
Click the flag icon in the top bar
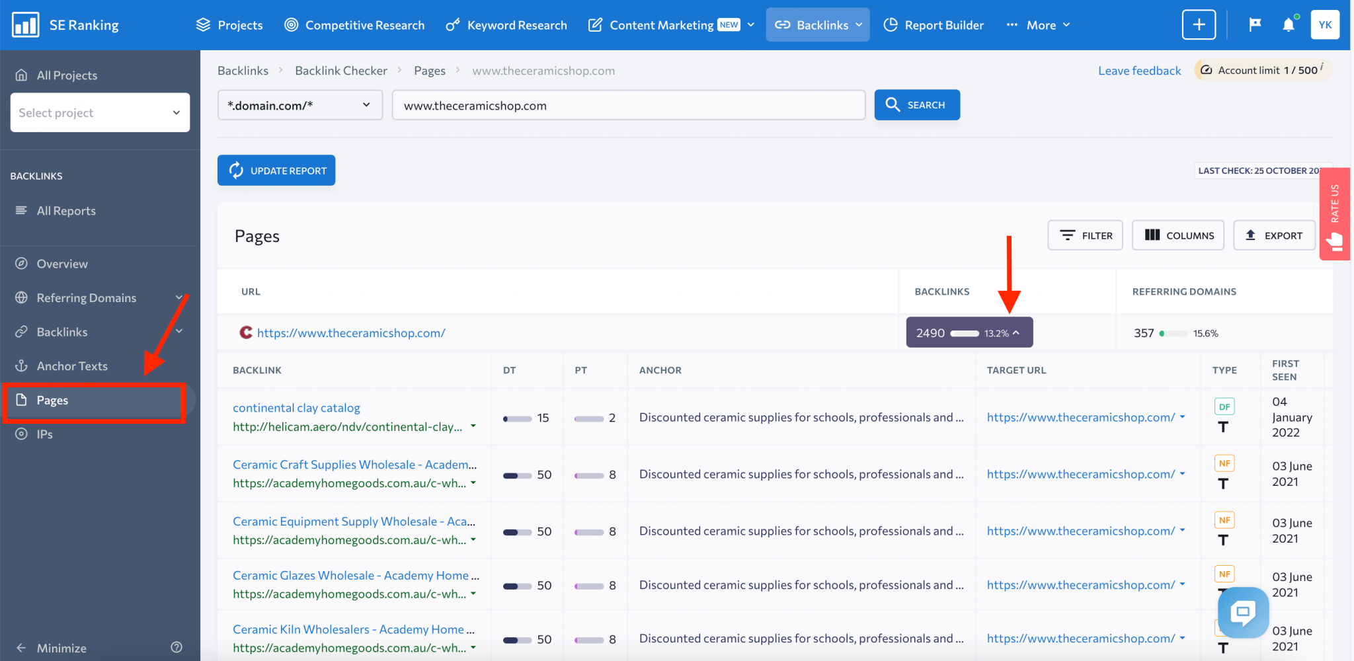[x=1254, y=24]
